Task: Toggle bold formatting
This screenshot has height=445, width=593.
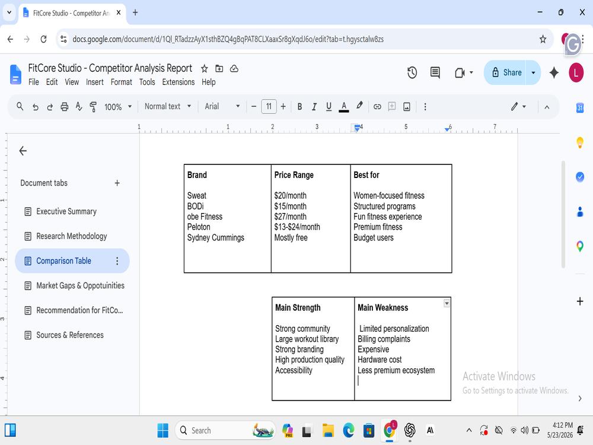Action: pos(299,107)
